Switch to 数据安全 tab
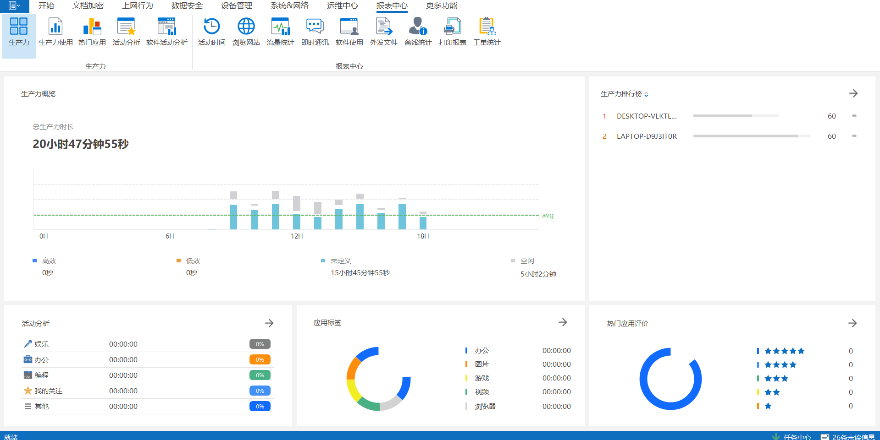Viewport: 880px width, 440px height. [187, 5]
